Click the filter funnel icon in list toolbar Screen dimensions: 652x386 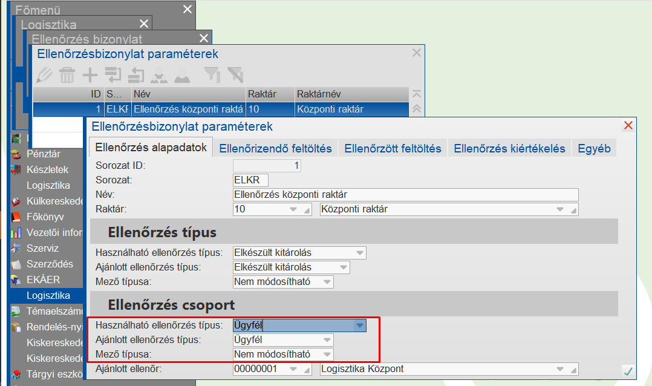212,75
